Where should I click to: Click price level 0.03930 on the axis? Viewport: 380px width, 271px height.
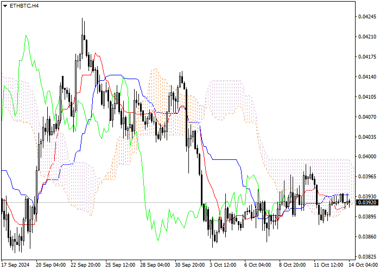368,196
